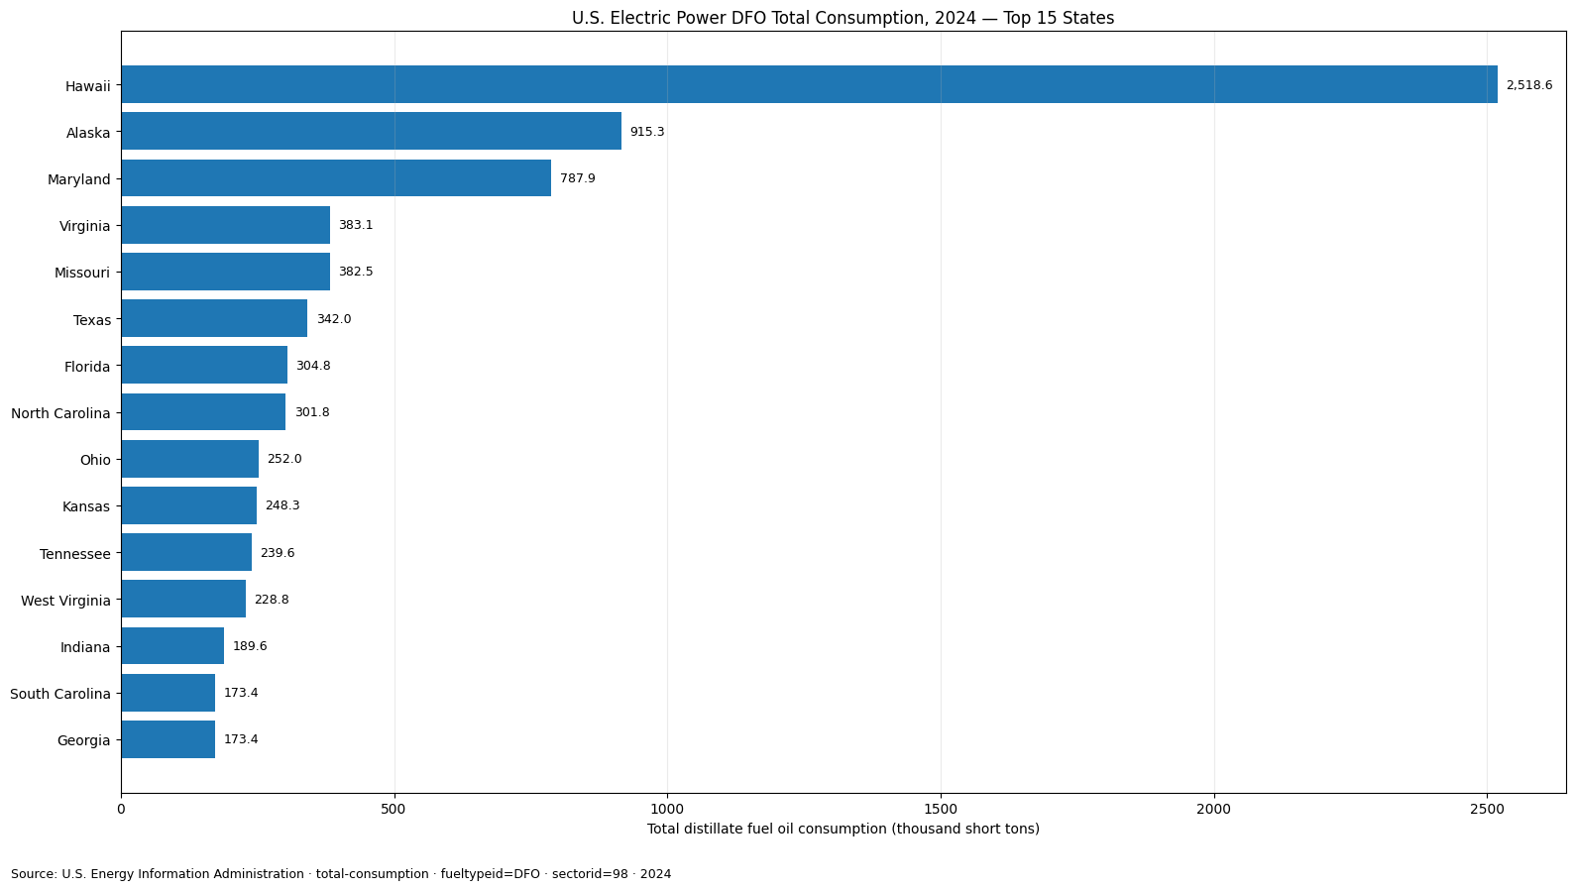This screenshot has width=1575, height=890.
Task: Click the value label '189.6'
Action: [x=250, y=646]
